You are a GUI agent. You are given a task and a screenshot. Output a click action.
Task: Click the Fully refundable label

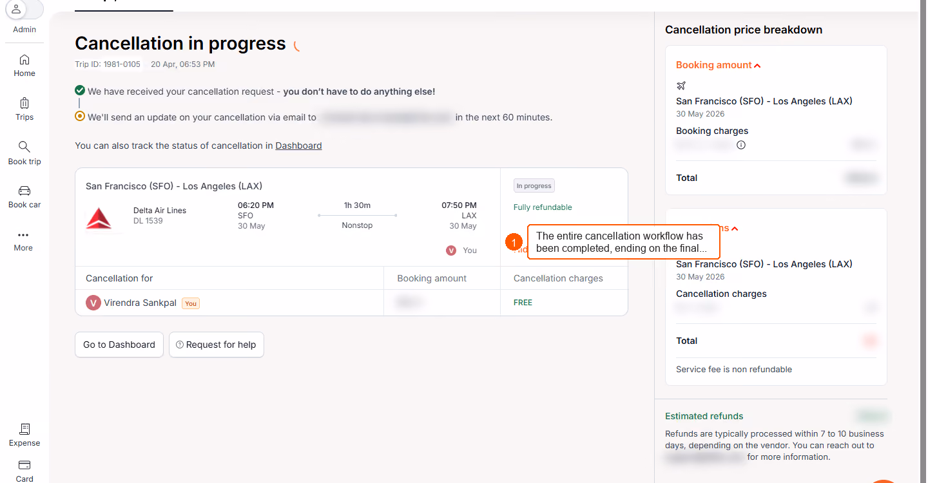tap(543, 207)
